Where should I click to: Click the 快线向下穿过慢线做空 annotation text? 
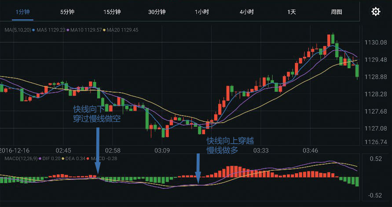[x=97, y=114]
